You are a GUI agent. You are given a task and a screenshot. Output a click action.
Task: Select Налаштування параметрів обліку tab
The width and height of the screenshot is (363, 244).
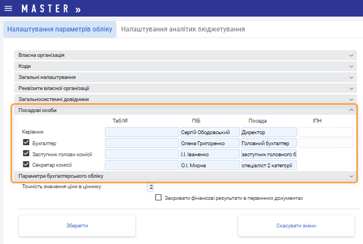point(60,29)
